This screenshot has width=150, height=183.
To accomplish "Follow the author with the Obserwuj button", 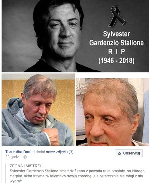I will coord(129,153).
